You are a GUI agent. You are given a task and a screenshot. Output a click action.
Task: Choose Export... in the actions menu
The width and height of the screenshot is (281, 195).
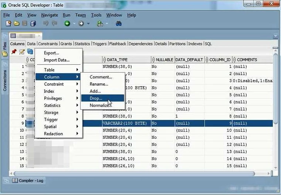[51, 53]
